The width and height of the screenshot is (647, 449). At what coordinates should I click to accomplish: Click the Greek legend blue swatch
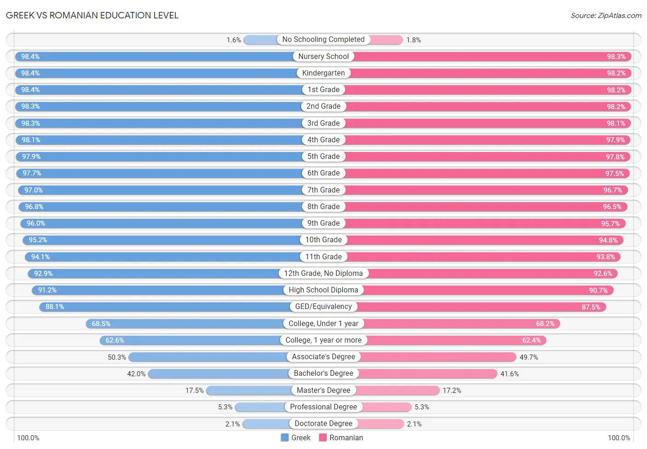click(285, 437)
